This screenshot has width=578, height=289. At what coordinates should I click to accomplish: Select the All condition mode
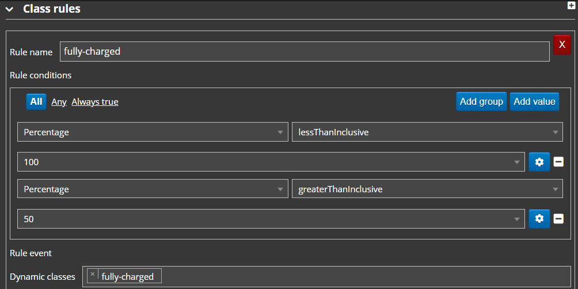pos(36,101)
